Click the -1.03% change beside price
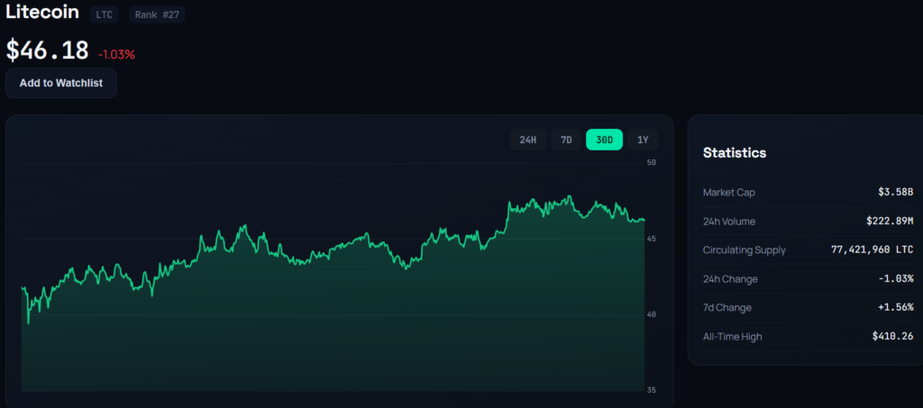The image size is (923, 408). point(116,55)
